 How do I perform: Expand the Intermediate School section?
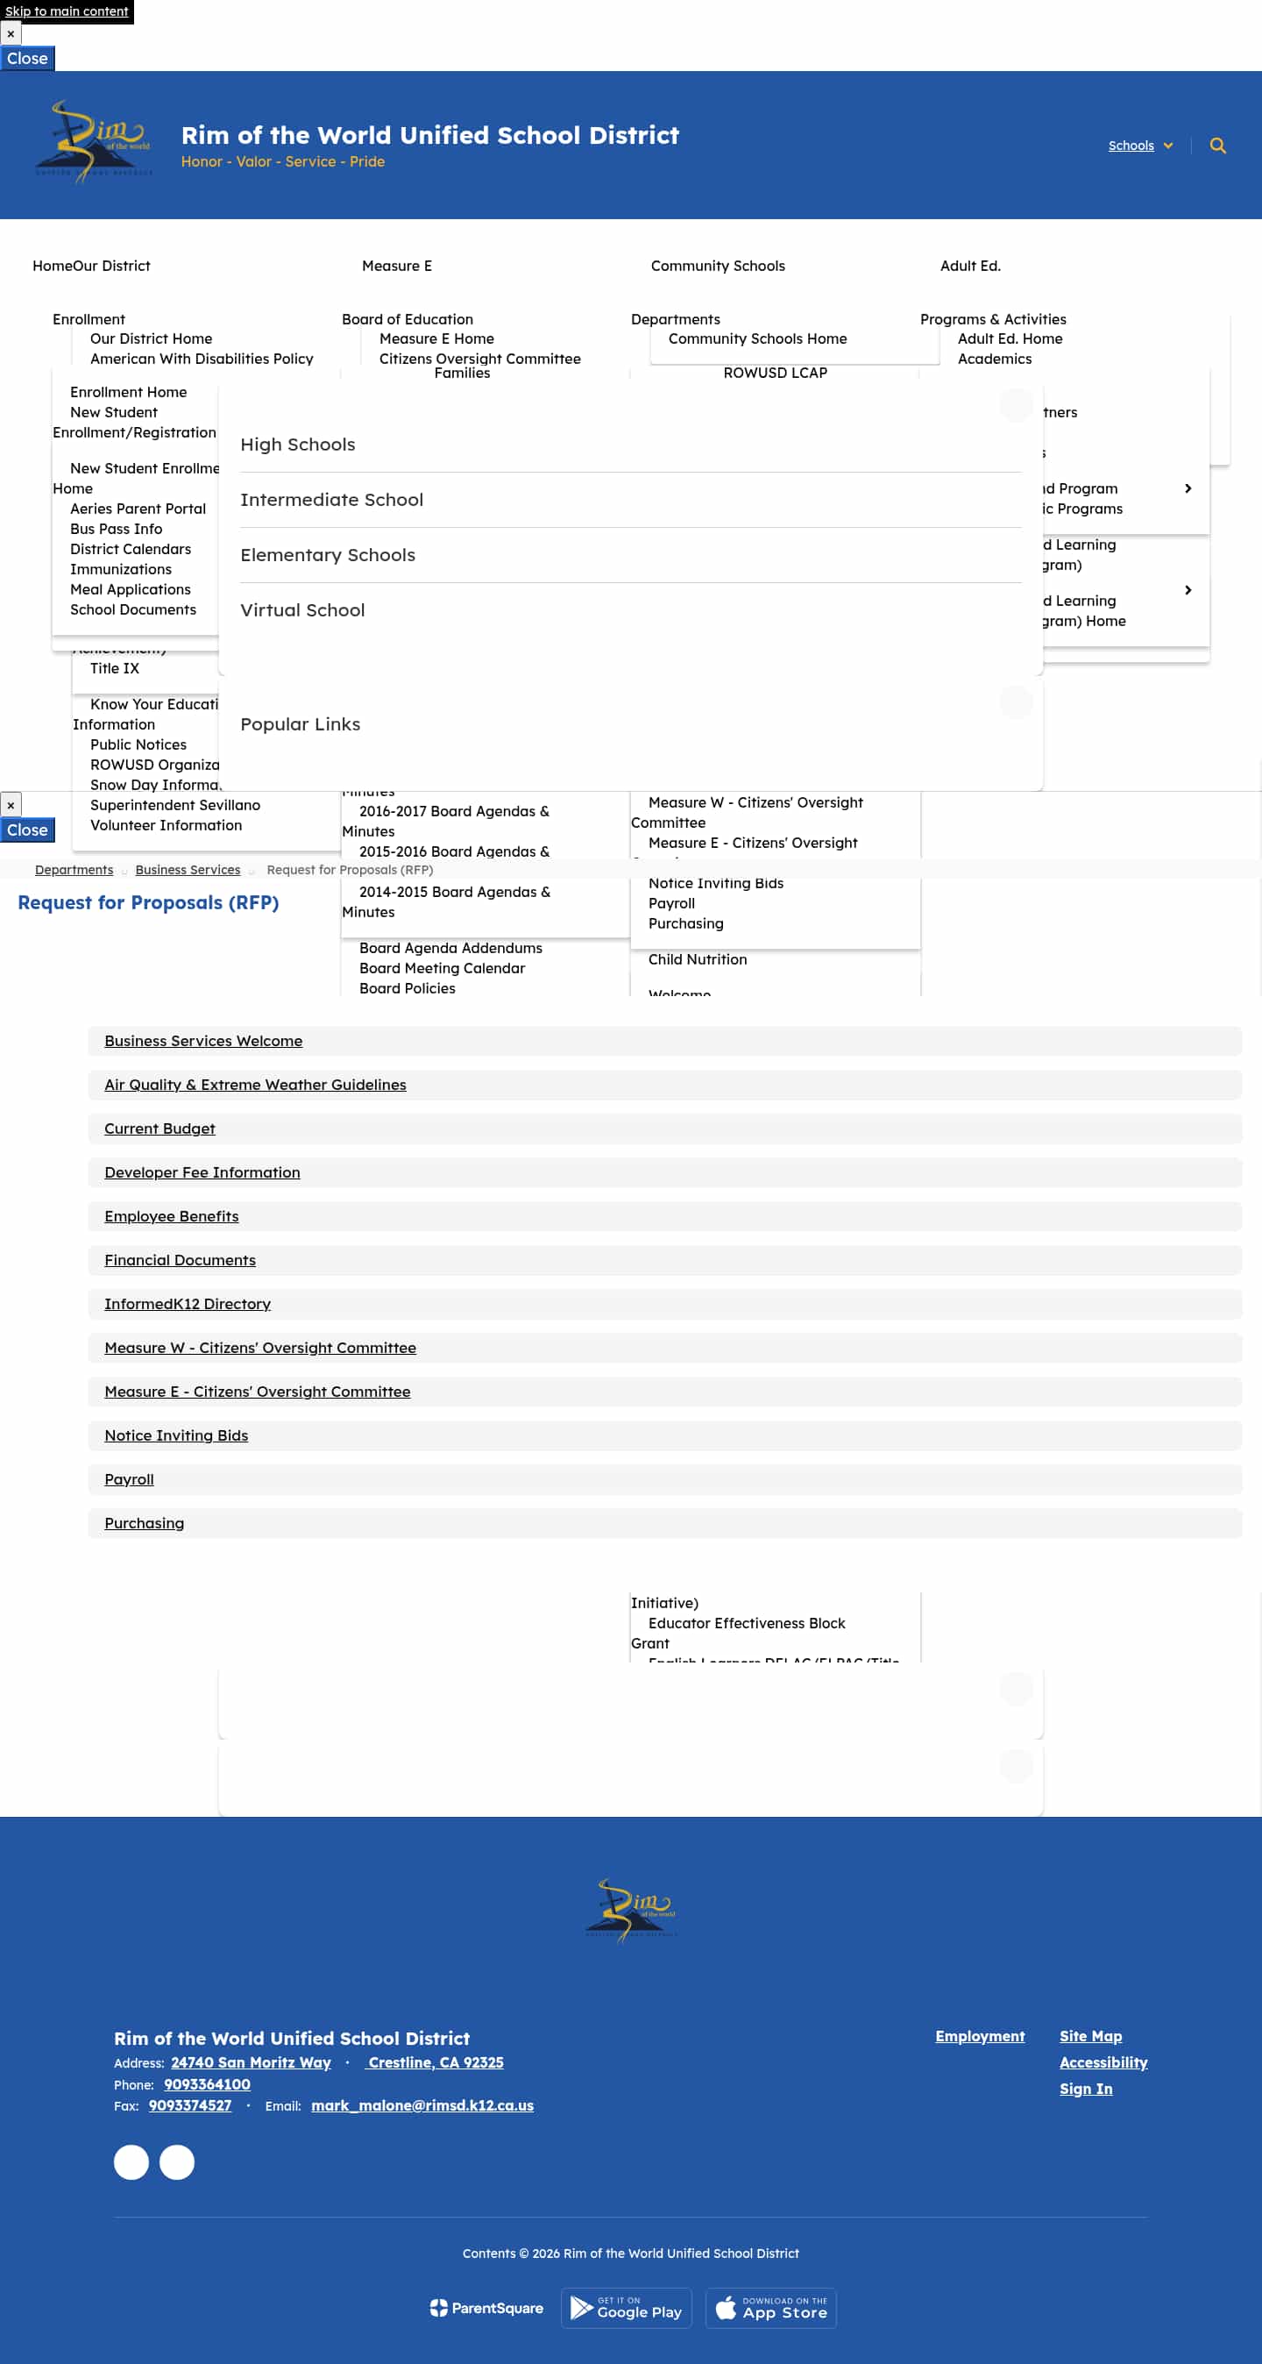[630, 499]
